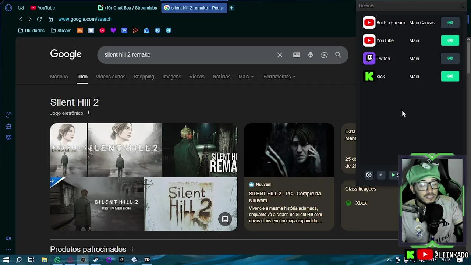Open the 'Stream' bookmarks folder
This screenshot has height=265, width=471.
click(61, 31)
